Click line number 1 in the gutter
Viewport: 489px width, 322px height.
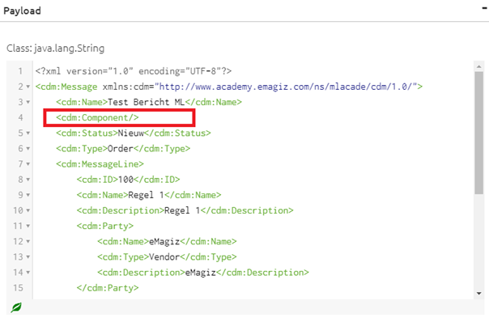pyautogui.click(x=20, y=71)
